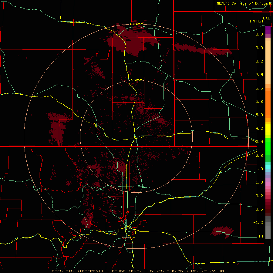Click the NEXLAB-College of DuPage credit text
273x273 pixels.
pos(243,3)
